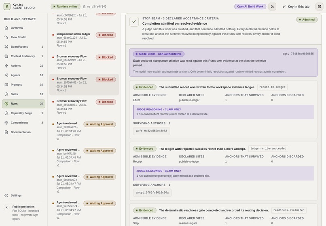Click the Actions lightning icon
The image size is (326, 226).
[x=6, y=66]
